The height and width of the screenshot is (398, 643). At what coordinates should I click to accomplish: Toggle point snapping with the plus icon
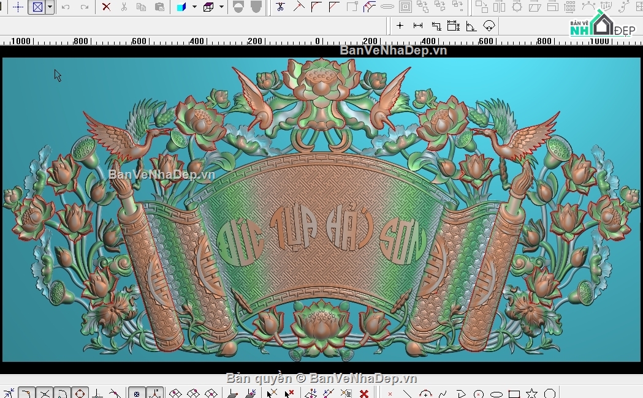tap(400, 26)
